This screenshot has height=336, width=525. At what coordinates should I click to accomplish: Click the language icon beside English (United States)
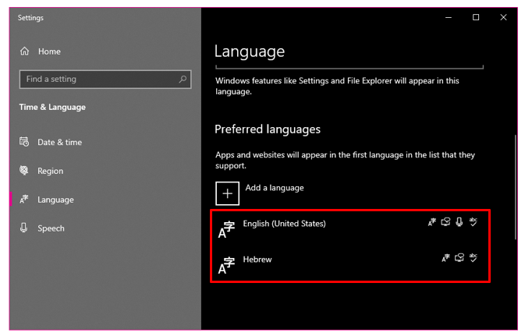coord(226,228)
